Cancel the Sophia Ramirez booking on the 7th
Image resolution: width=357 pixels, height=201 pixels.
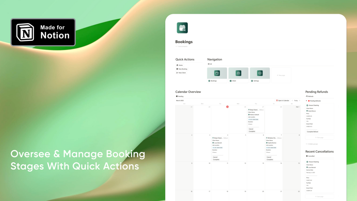coord(269,157)
